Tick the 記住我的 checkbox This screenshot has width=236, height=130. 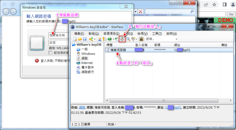[x=50, y=53]
